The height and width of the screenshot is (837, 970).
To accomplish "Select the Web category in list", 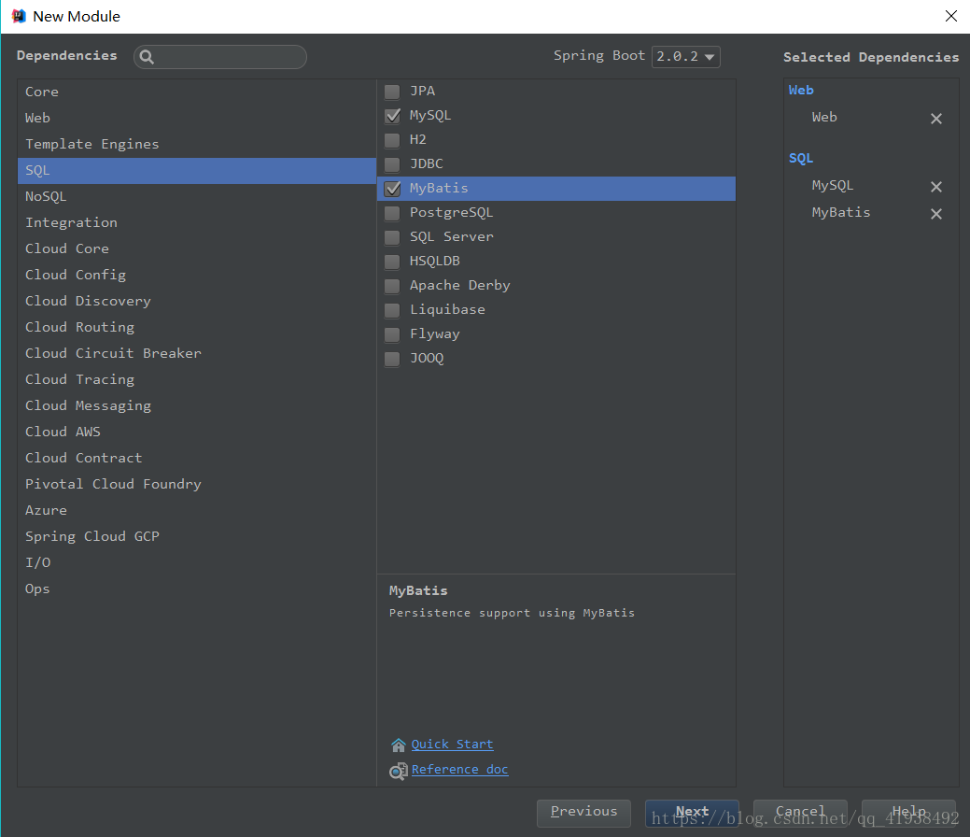I will [x=197, y=118].
